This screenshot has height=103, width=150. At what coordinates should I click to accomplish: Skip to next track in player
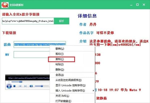[25, 86]
